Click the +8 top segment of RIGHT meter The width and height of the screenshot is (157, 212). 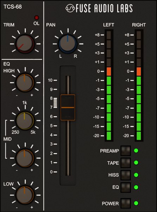coord(139,35)
